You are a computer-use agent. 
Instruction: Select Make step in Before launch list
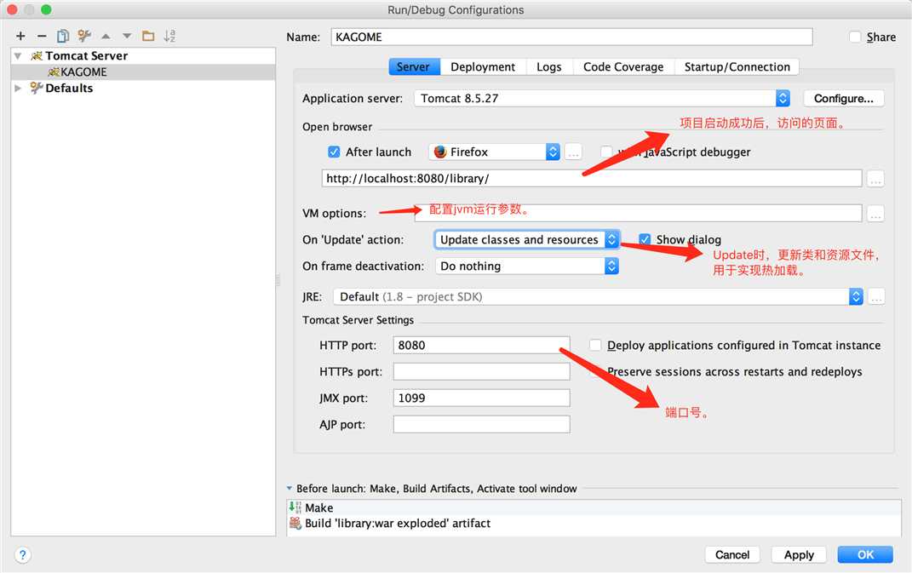(x=594, y=507)
